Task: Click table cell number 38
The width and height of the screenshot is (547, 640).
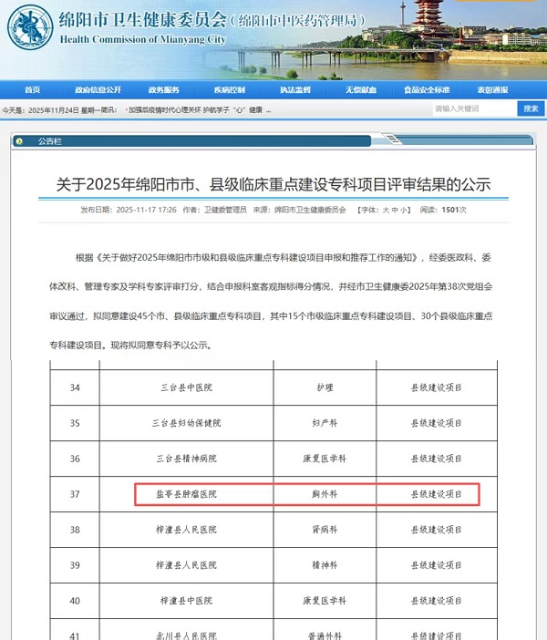Action: pos(75,530)
